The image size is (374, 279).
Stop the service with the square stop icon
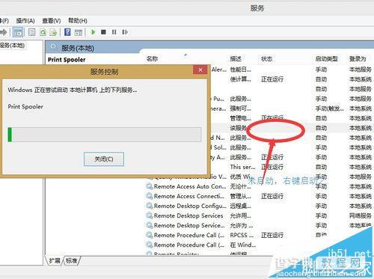coord(103,32)
